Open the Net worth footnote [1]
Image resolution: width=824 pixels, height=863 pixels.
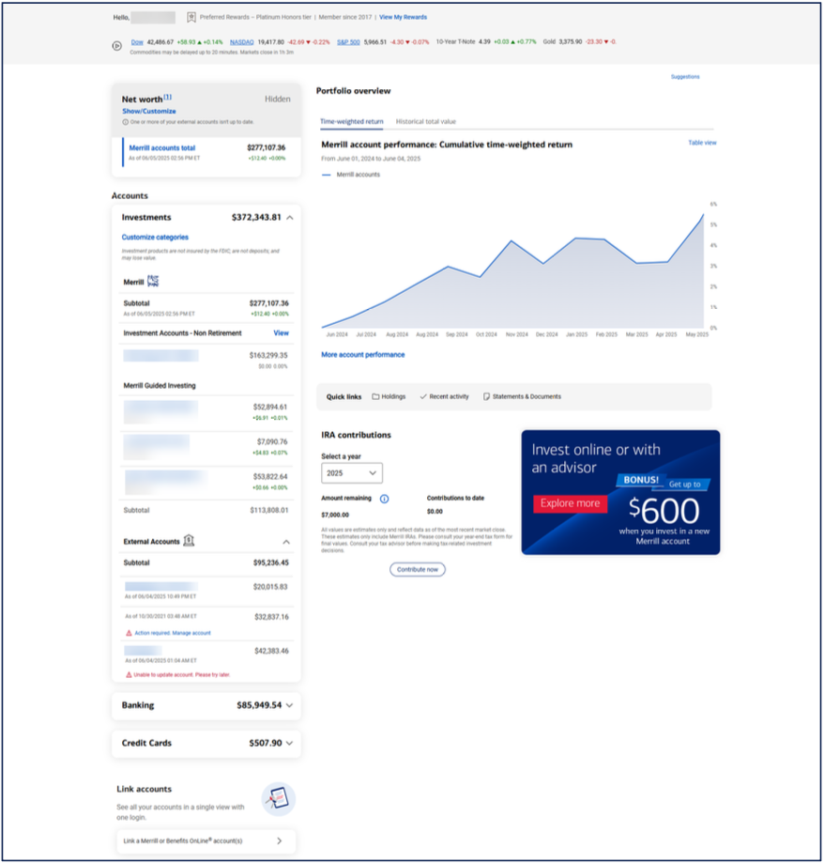pos(168,97)
